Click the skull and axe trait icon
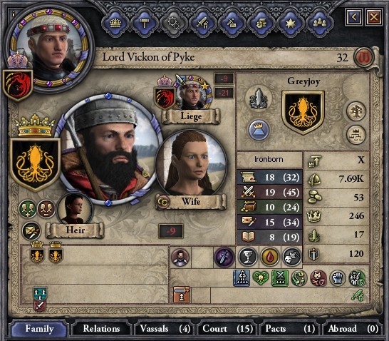Screen dimensions: 389x341 coord(292,257)
